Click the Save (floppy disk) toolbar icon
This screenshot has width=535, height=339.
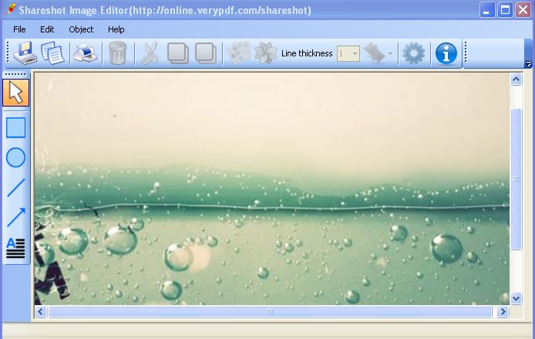pos(25,53)
